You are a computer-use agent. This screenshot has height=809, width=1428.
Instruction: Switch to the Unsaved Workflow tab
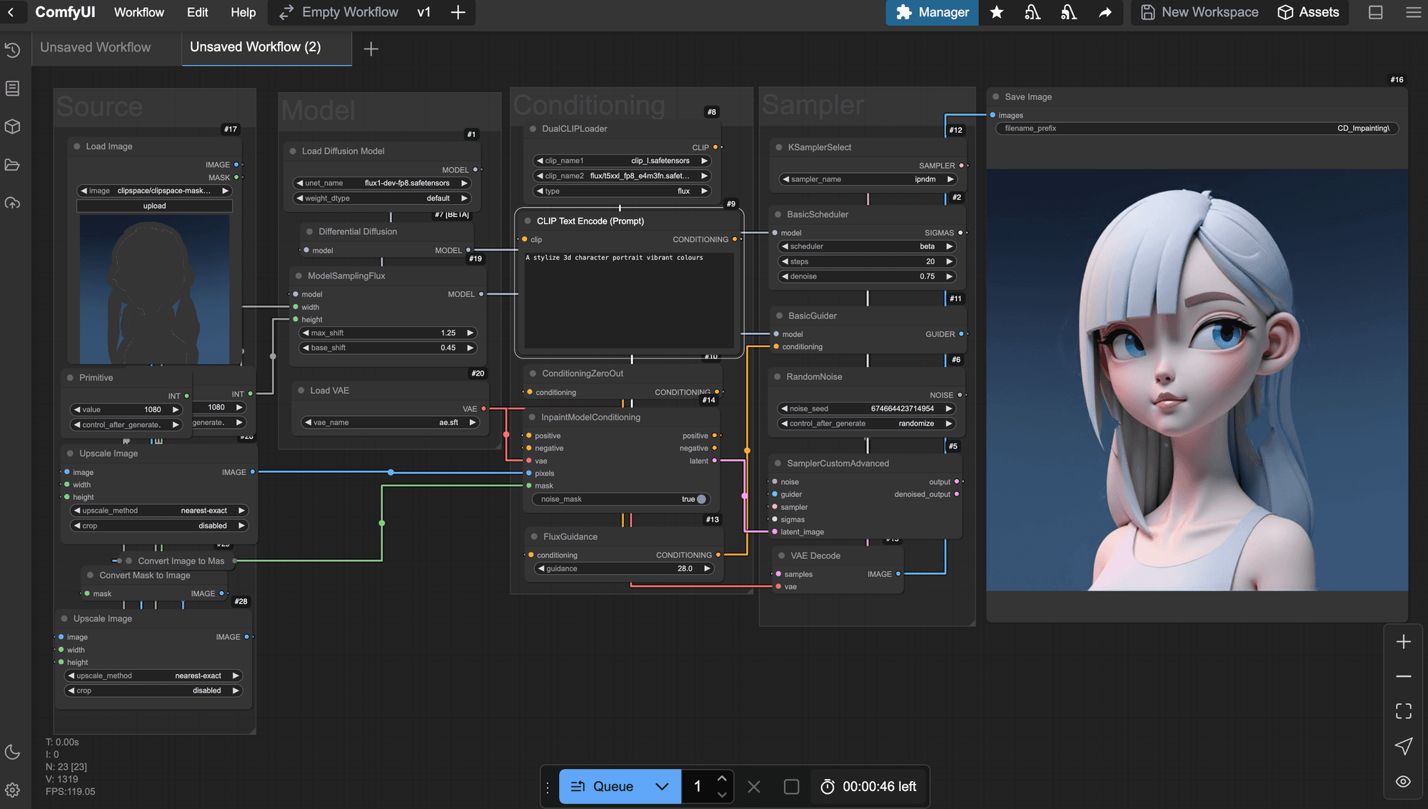point(96,47)
